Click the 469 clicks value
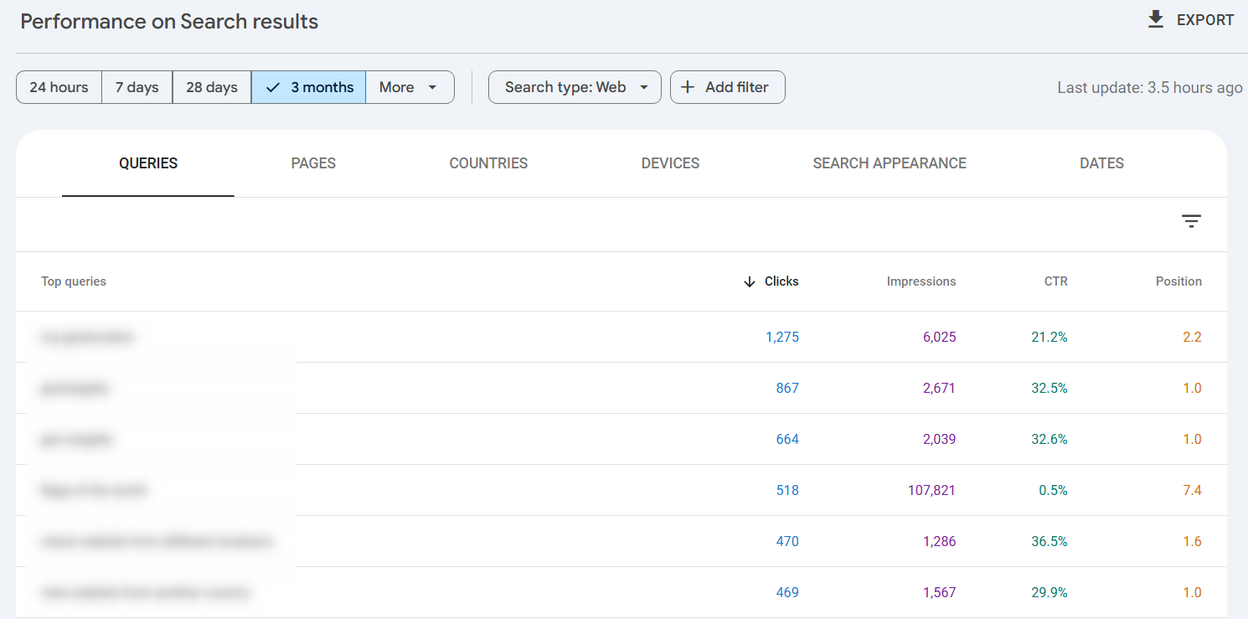 coord(787,592)
